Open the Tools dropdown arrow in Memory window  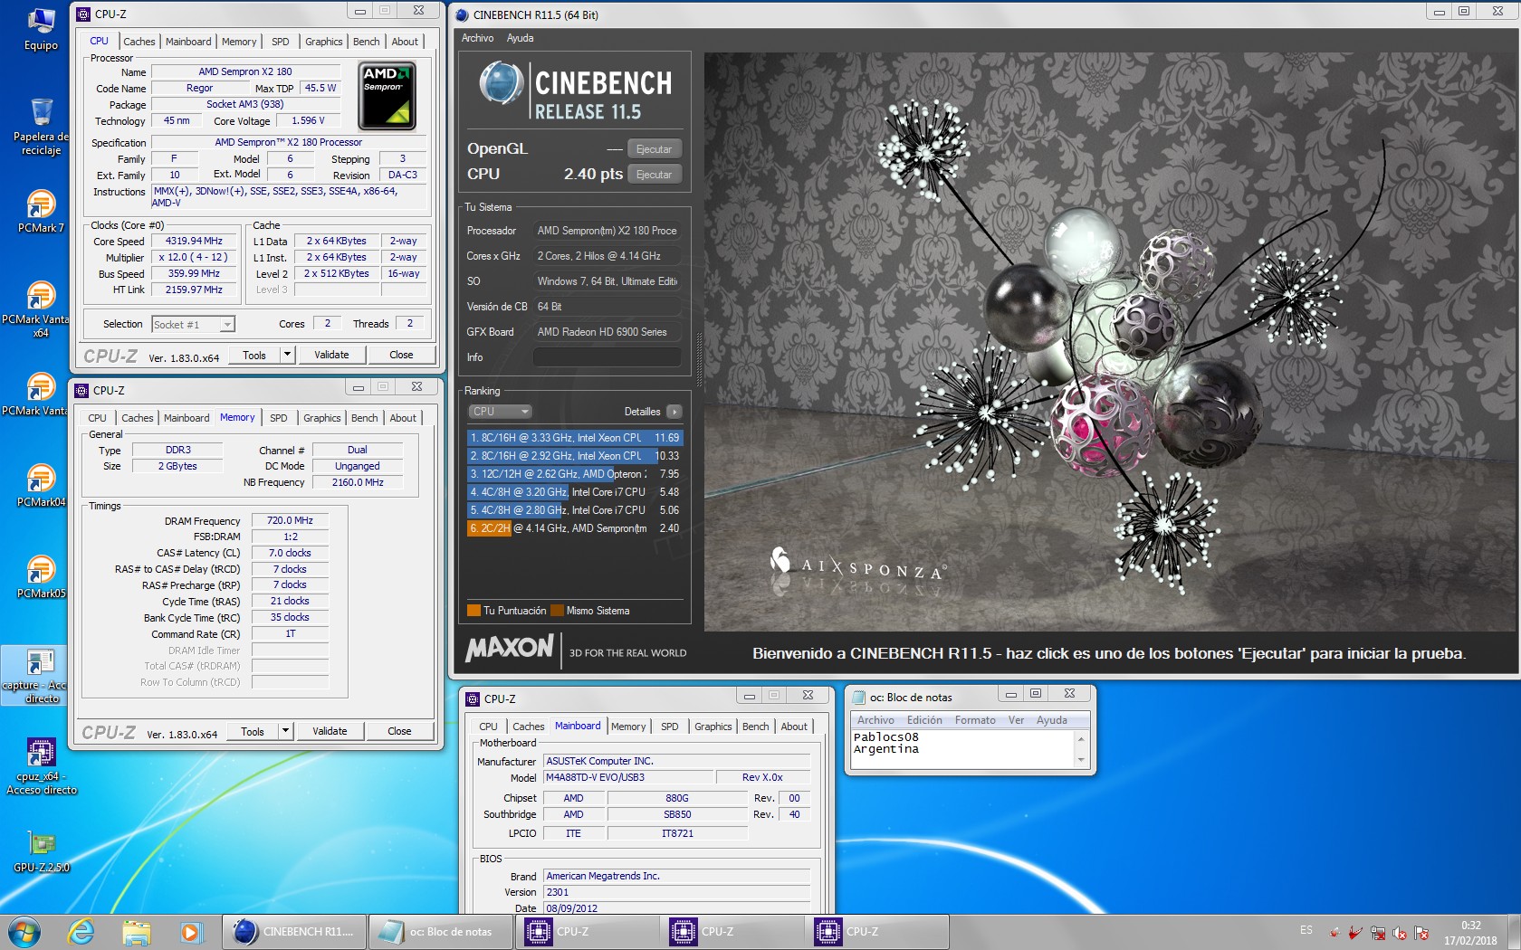click(x=285, y=731)
